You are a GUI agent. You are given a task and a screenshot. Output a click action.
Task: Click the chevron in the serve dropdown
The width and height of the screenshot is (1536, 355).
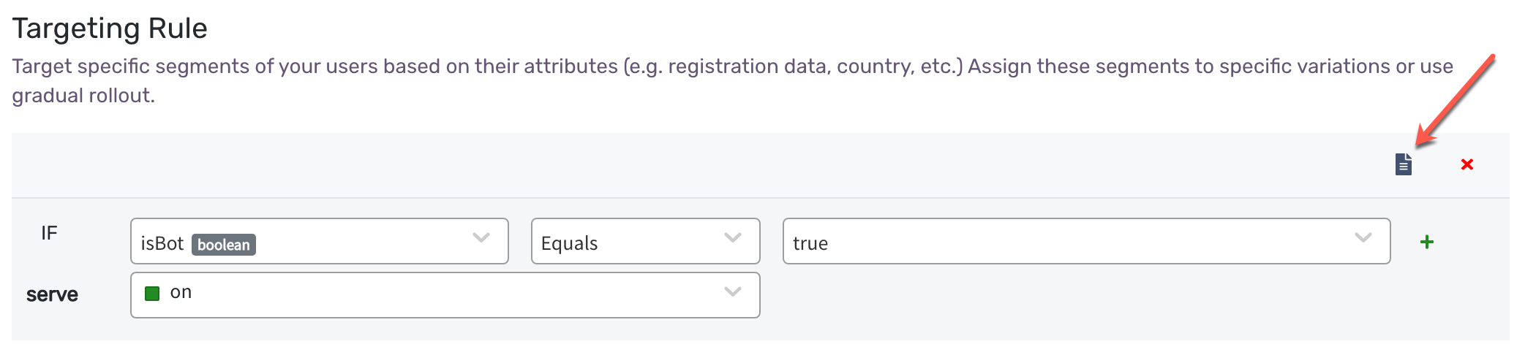click(732, 291)
